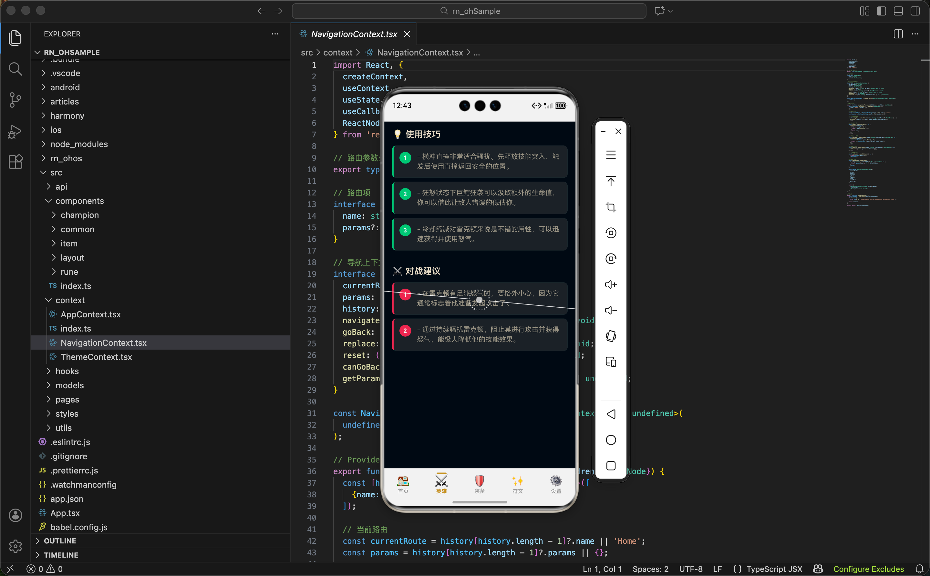Toggle the primary side bar visibility
The height and width of the screenshot is (576, 930).
tap(881, 11)
